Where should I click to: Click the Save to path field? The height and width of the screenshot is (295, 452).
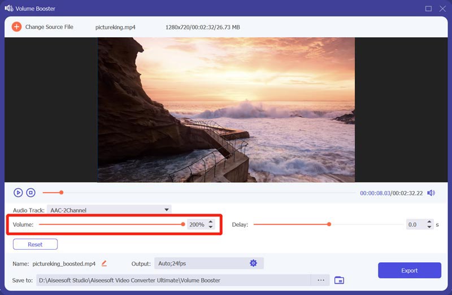(x=173, y=280)
